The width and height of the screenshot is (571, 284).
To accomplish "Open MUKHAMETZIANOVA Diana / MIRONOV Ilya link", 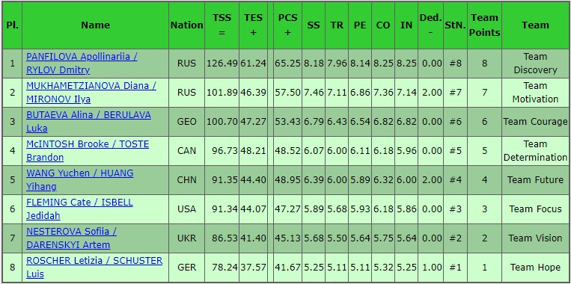I will (91, 93).
